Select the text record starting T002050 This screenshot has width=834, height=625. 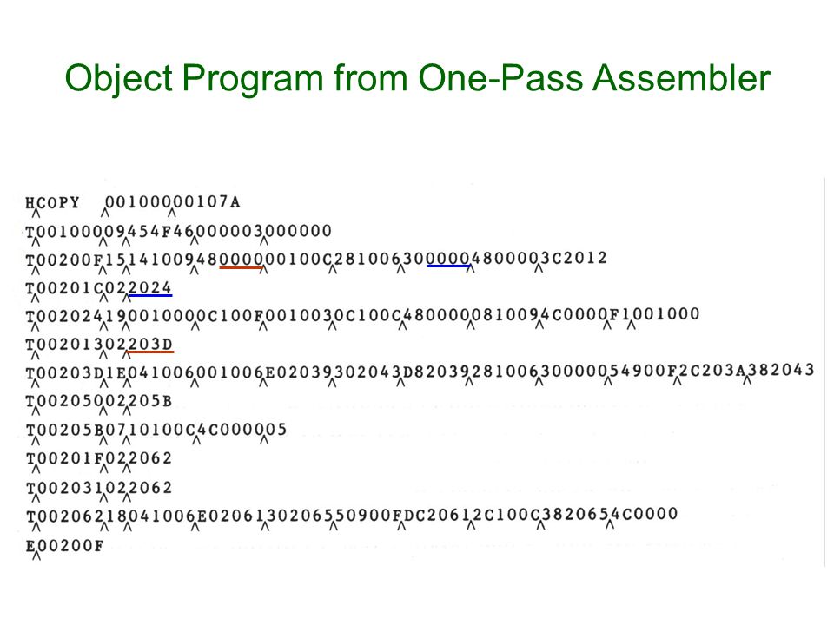click(x=99, y=401)
